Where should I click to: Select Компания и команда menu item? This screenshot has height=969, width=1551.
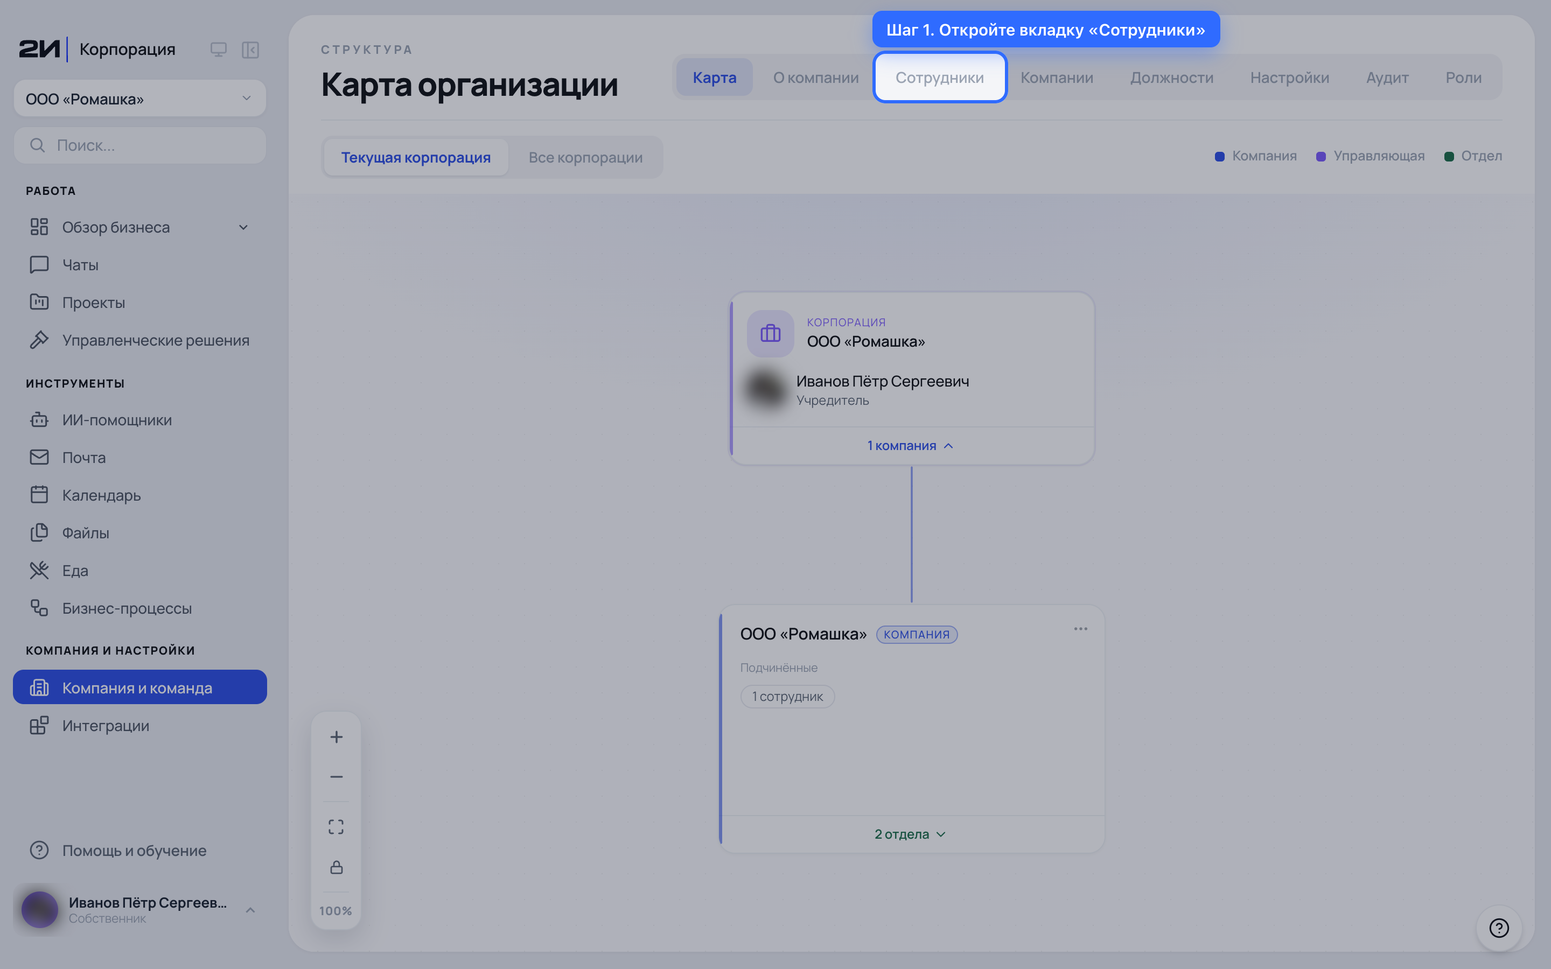pos(139,687)
